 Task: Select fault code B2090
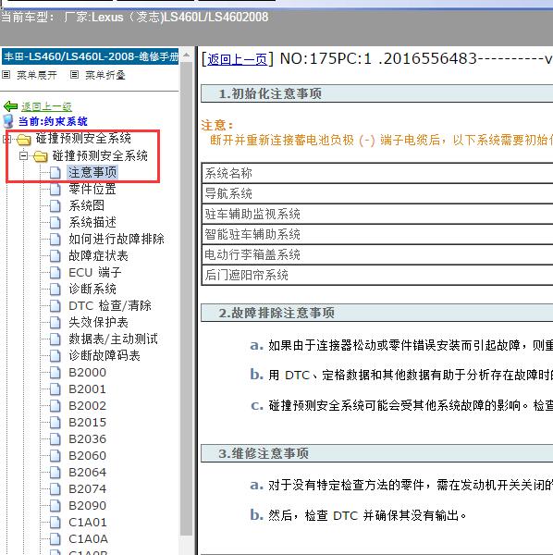88,505
